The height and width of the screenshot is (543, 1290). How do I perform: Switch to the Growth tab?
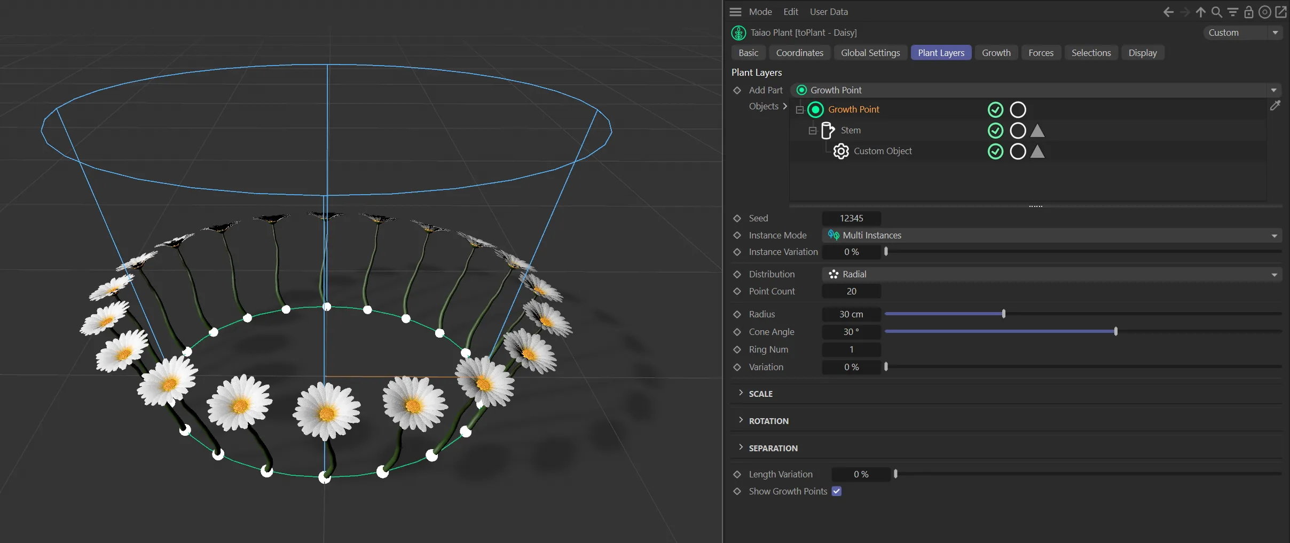996,53
